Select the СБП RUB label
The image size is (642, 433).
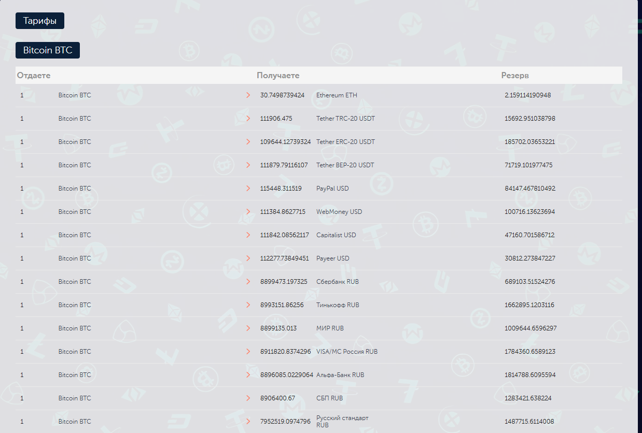click(330, 398)
